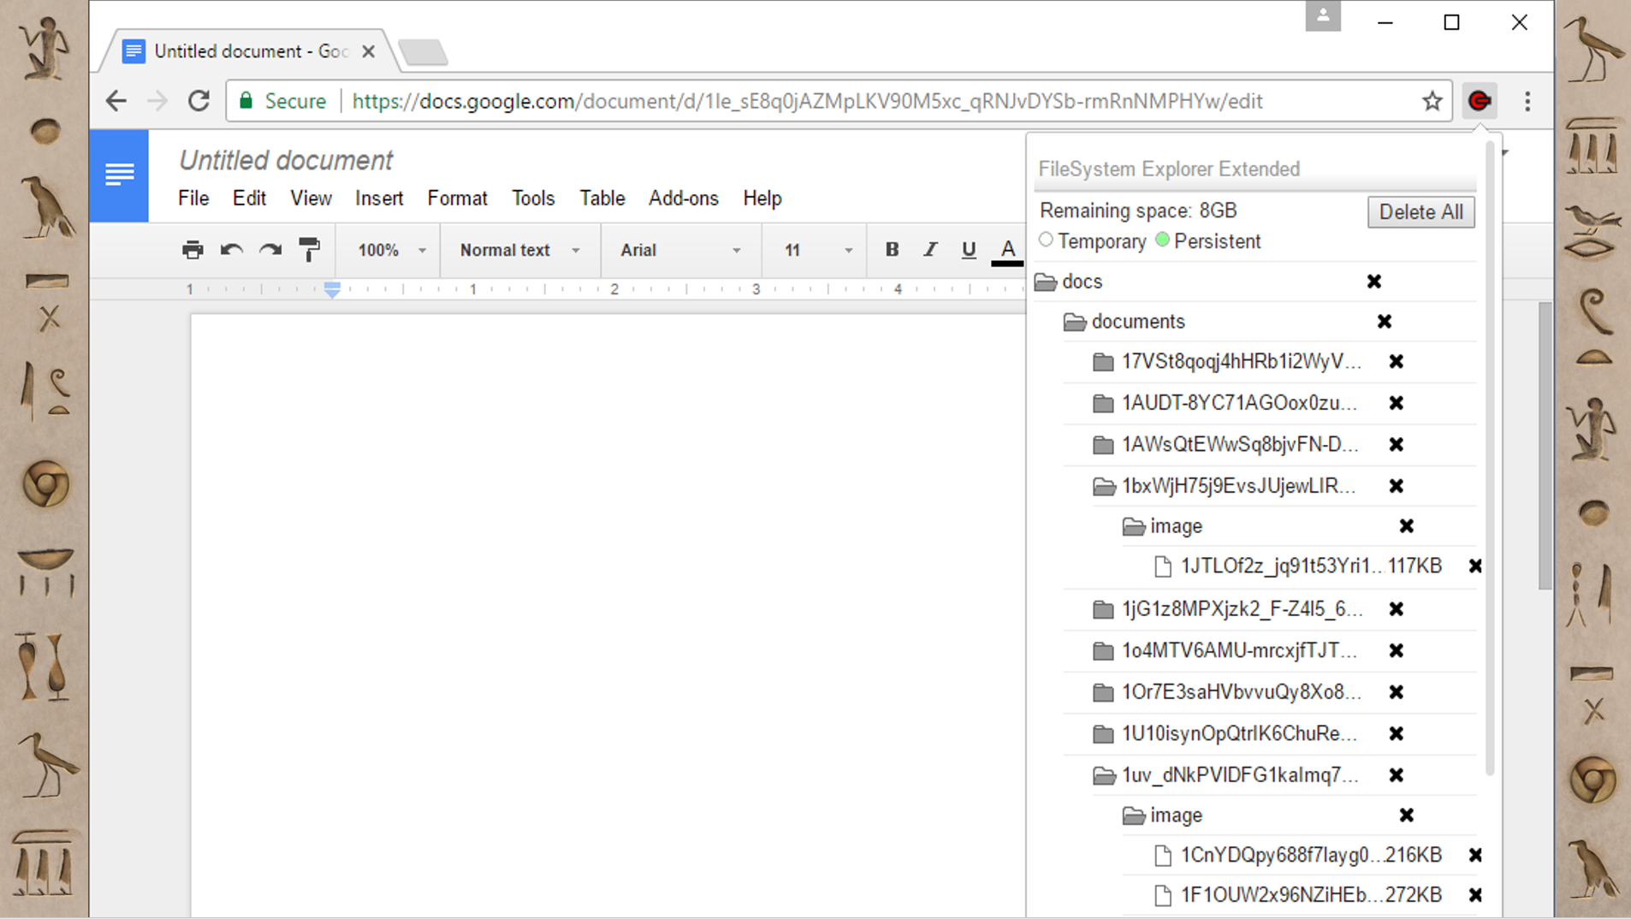Go back to previous page

click(x=116, y=101)
